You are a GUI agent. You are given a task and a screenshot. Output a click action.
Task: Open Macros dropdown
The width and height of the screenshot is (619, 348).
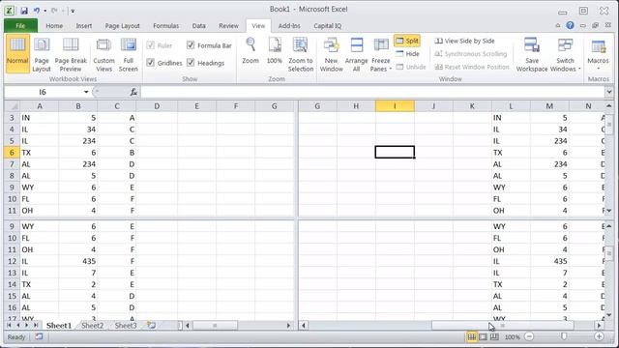pyautogui.click(x=598, y=54)
